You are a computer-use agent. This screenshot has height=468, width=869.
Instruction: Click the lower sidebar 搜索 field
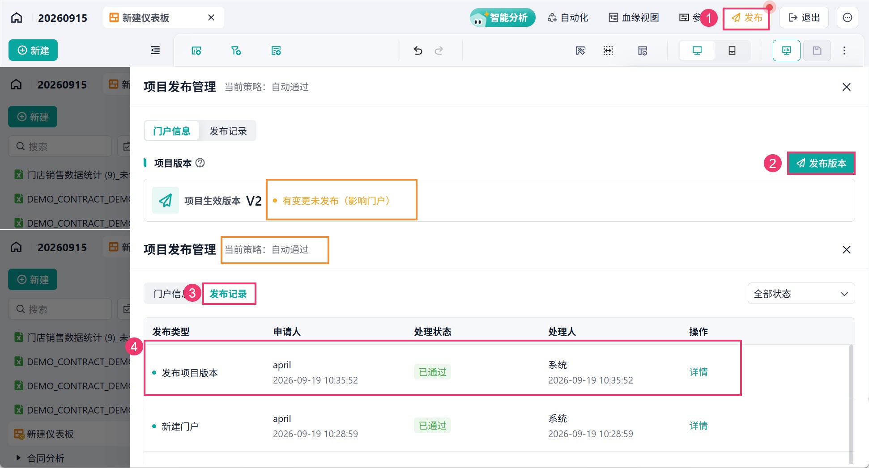click(x=60, y=309)
